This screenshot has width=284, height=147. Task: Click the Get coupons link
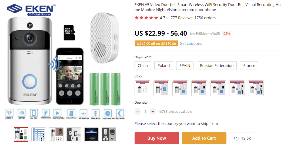[x=191, y=43]
